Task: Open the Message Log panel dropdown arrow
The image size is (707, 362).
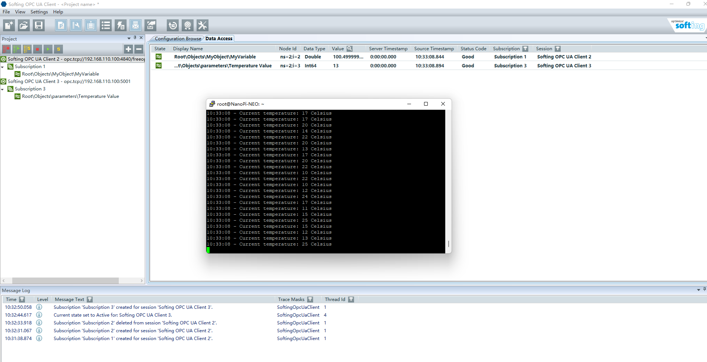Action: coord(698,290)
